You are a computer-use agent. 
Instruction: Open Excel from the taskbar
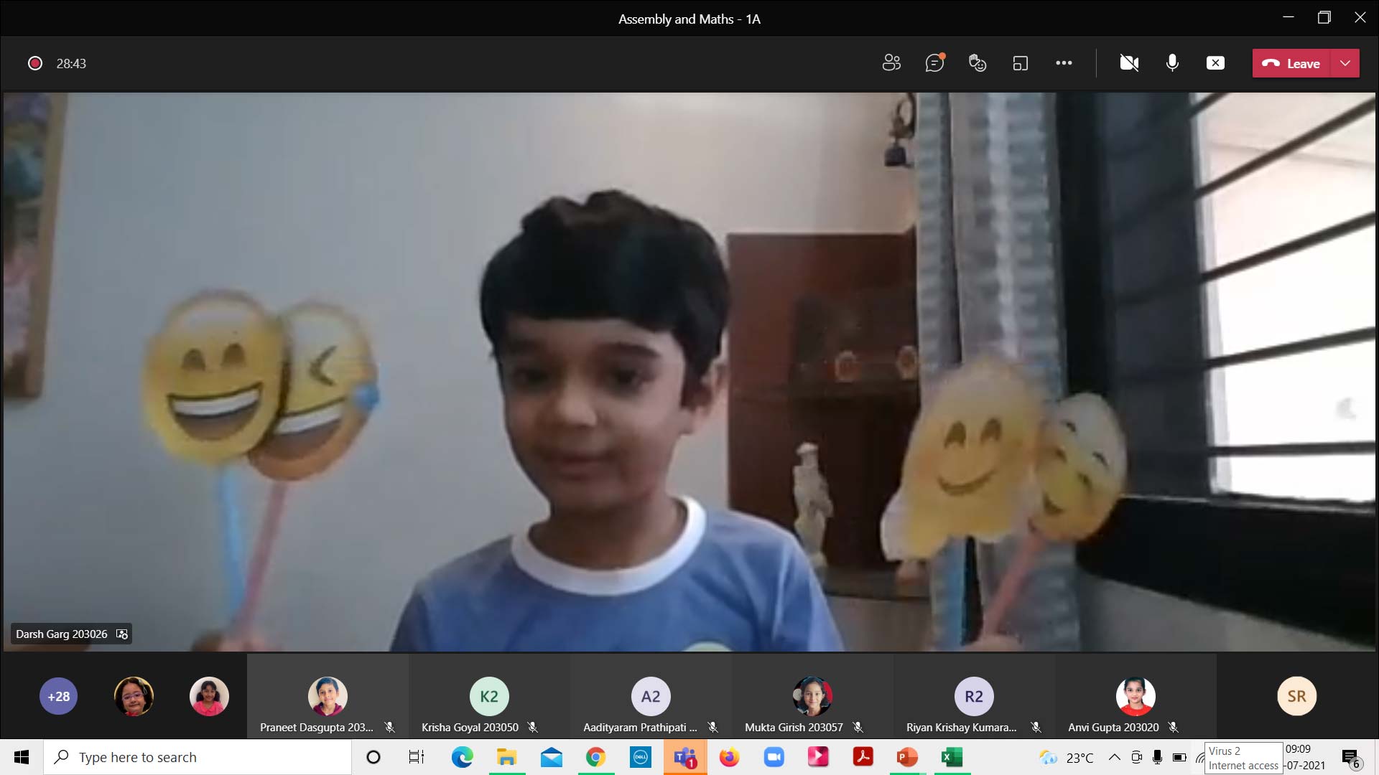(x=952, y=757)
